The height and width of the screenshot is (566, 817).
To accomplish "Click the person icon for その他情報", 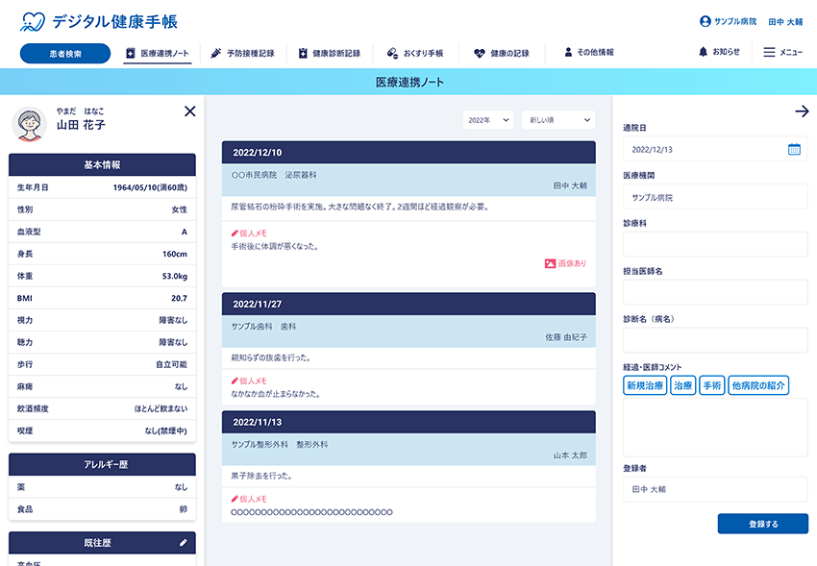I will coord(568,52).
